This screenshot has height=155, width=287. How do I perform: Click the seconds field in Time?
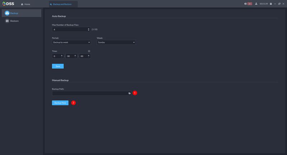click(85, 56)
